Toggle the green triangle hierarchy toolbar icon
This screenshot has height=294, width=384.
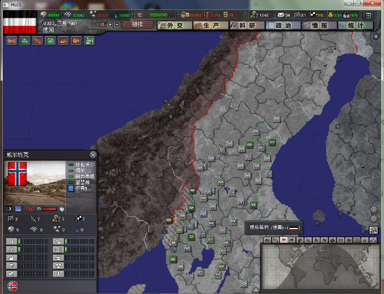24,41
